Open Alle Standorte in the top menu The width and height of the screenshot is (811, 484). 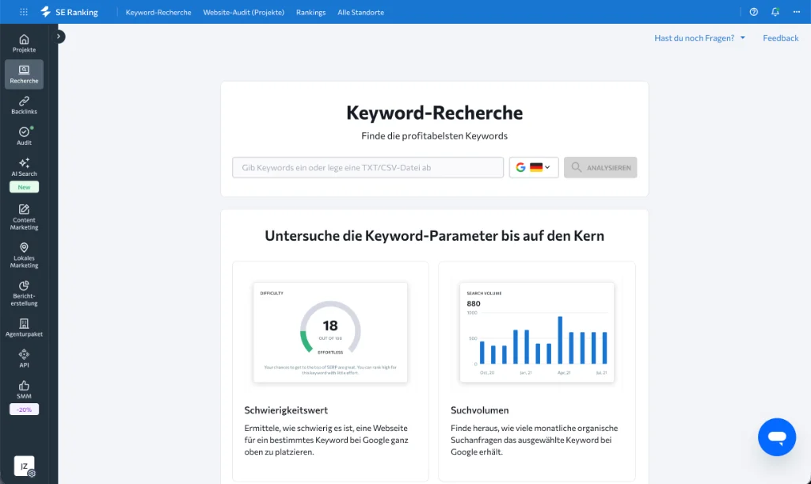tap(360, 12)
